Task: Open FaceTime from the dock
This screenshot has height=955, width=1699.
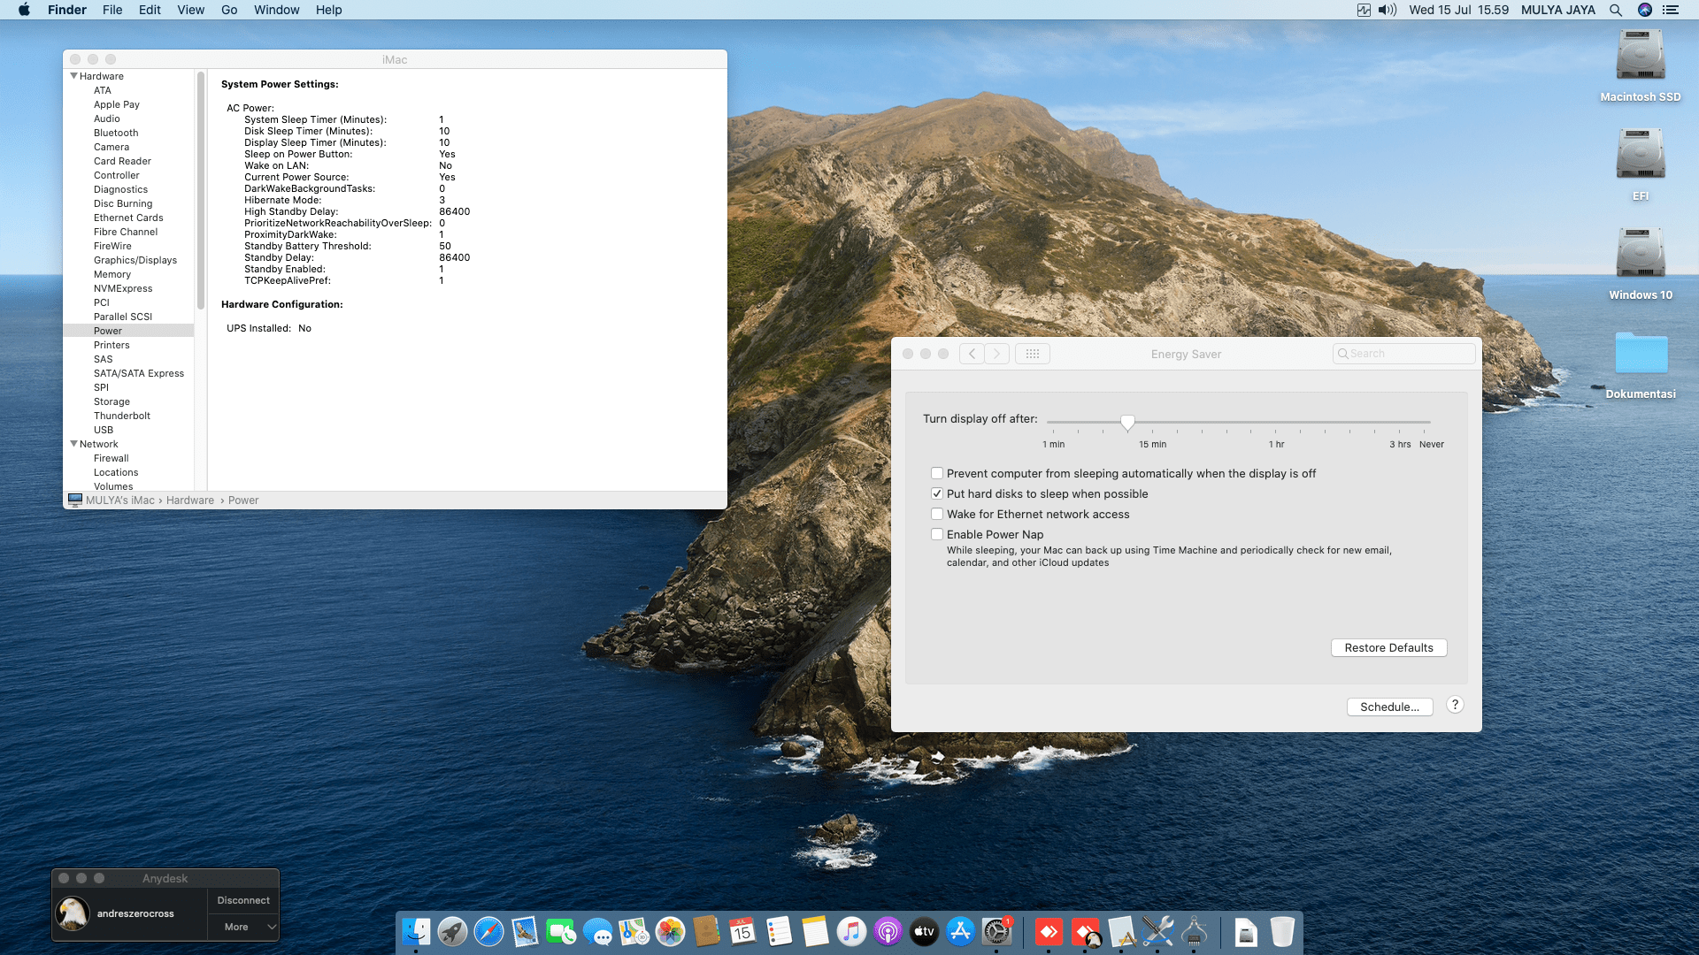Action: pyautogui.click(x=561, y=931)
